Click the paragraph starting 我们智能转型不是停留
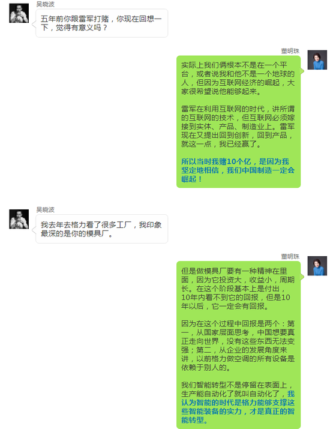Screen dimensions: 330x429 click(x=238, y=403)
